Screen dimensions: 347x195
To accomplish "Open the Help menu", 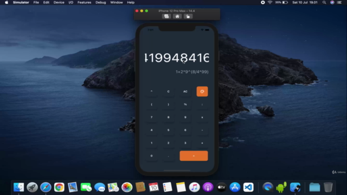I will 131,2.
